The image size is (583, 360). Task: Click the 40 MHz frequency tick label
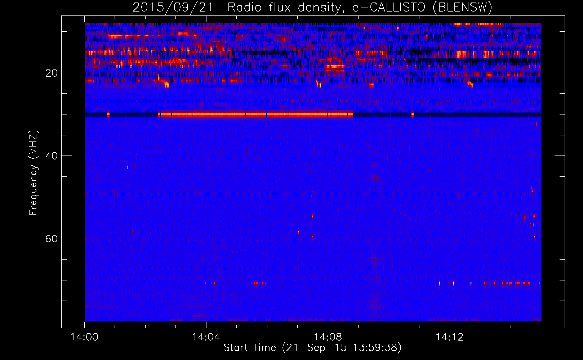pyautogui.click(x=52, y=156)
